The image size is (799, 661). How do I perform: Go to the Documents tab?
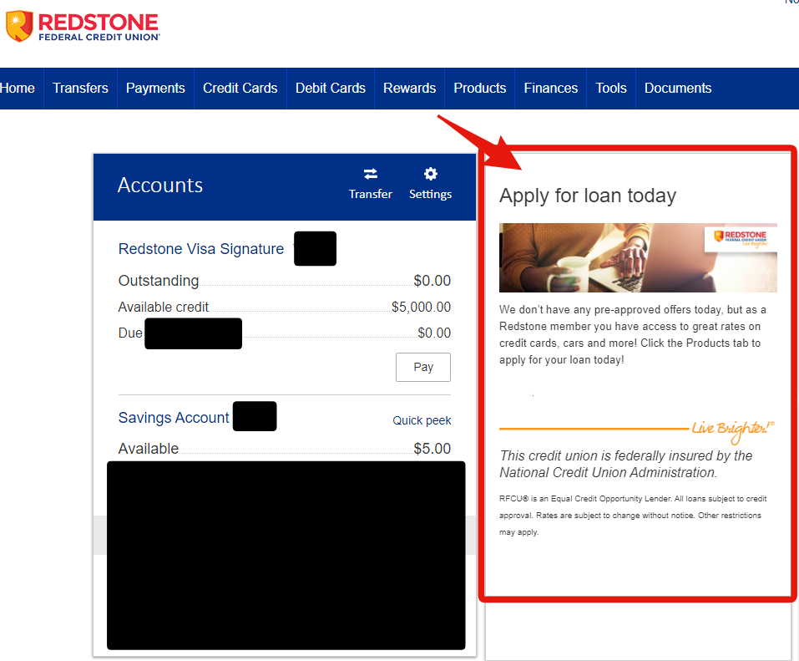677,88
